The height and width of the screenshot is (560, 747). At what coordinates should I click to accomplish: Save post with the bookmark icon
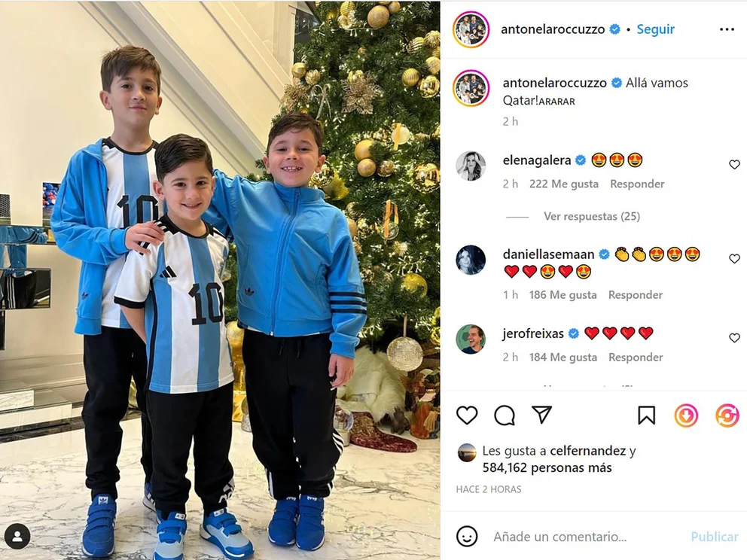[647, 415]
